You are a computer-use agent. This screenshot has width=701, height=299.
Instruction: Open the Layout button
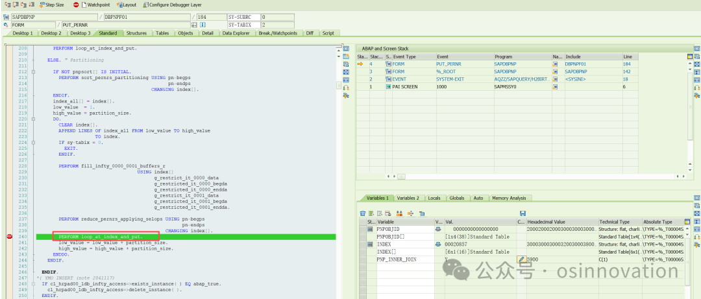tap(127, 5)
